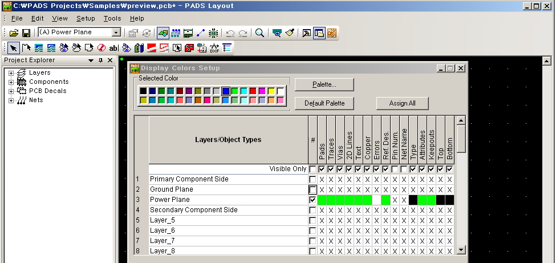This screenshot has width=556, height=263.
Task: Toggle the Project Explorer window icon
Action: pyautogui.click(x=319, y=33)
